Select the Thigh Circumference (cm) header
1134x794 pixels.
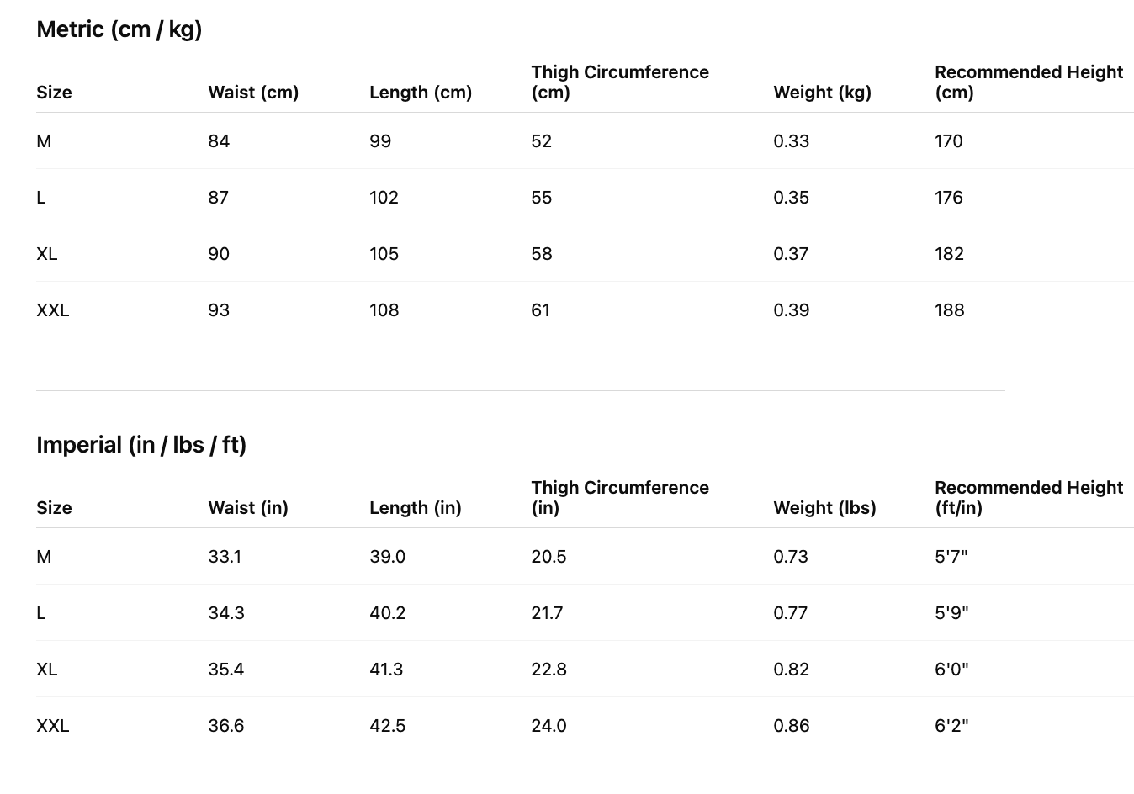(619, 82)
